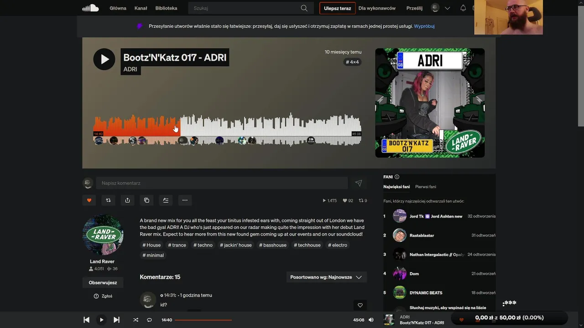584x328 pixels.
Task: Click the # techno tag
Action: coord(203,245)
